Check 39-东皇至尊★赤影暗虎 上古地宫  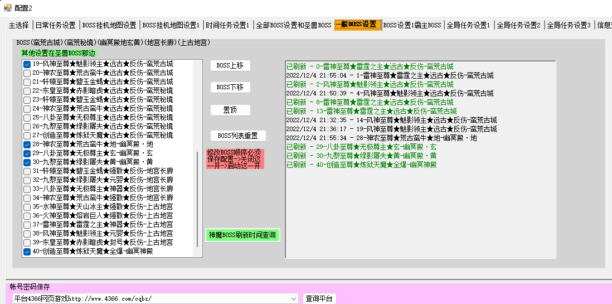tap(27, 243)
